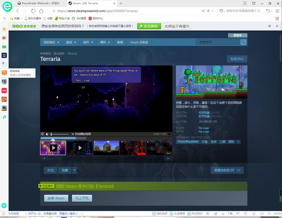The image size is (282, 218).
Task: Open the blue P icon in the sidebar
Action: pos(4,117)
